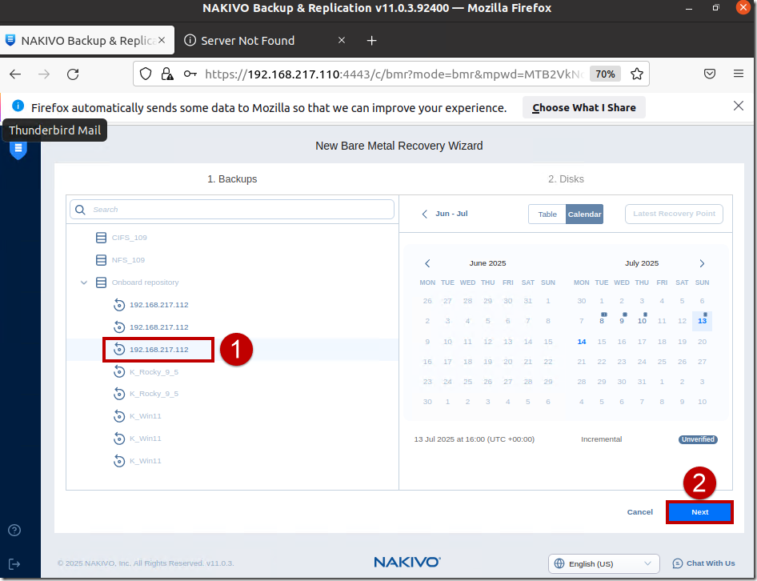This screenshot has height=581, width=757.
Task: Click the browser forward arrow
Action: pyautogui.click(x=44, y=74)
